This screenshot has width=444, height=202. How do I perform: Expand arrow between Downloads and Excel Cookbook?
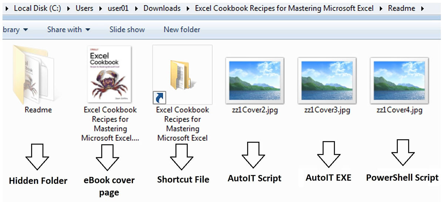188,8
